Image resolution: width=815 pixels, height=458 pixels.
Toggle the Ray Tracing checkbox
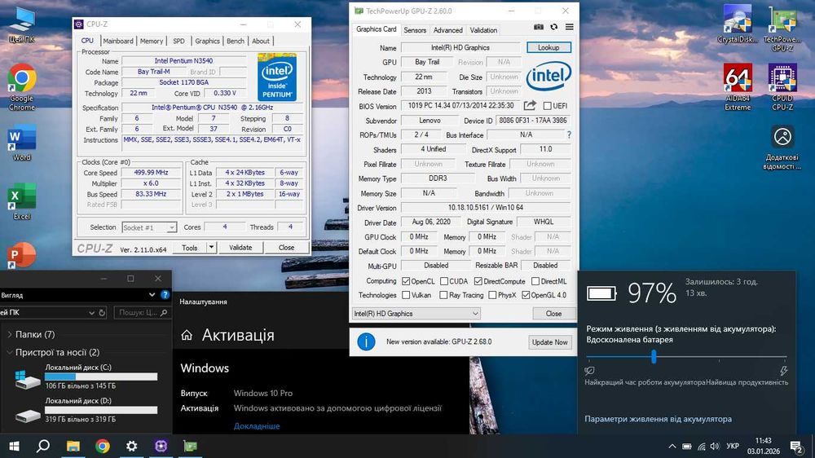[443, 295]
